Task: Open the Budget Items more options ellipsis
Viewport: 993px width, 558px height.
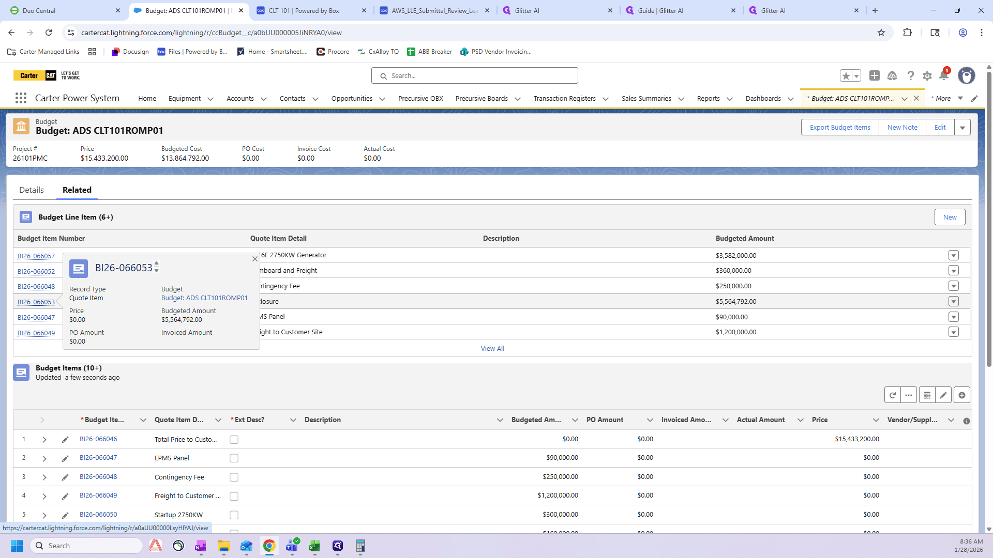Action: tap(909, 395)
